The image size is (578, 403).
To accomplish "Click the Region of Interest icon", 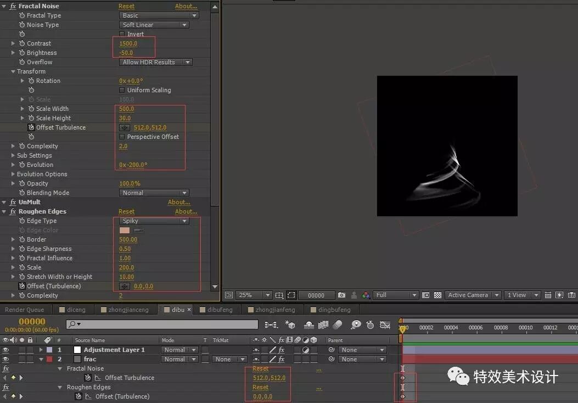I will (x=426, y=295).
